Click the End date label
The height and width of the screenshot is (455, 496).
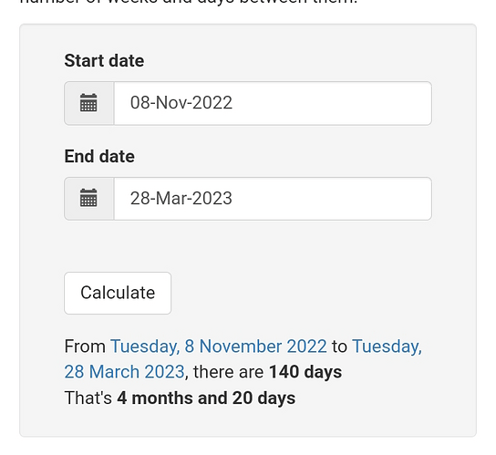99,156
